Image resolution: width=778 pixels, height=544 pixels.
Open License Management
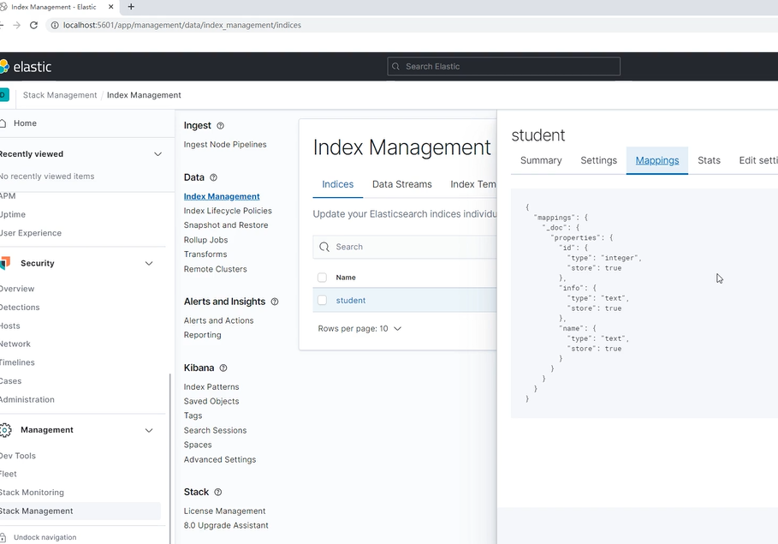coord(225,511)
